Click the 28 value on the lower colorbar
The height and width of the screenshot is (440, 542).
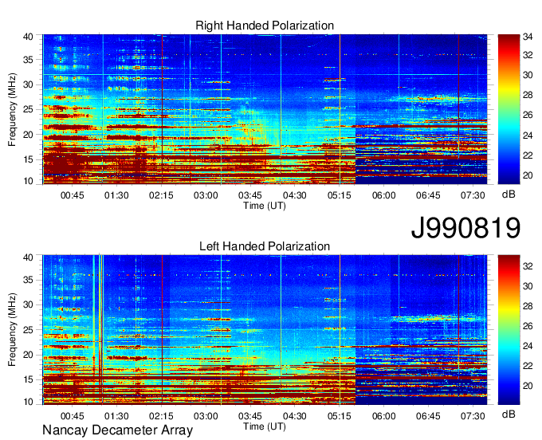click(x=528, y=306)
